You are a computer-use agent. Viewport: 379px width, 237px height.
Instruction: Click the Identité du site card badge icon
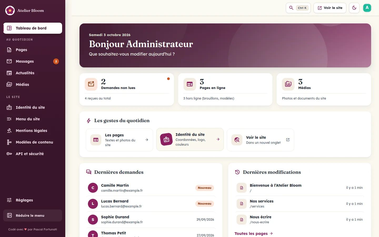click(166, 140)
